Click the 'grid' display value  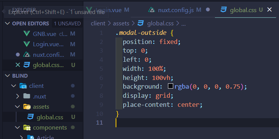coord(163,96)
